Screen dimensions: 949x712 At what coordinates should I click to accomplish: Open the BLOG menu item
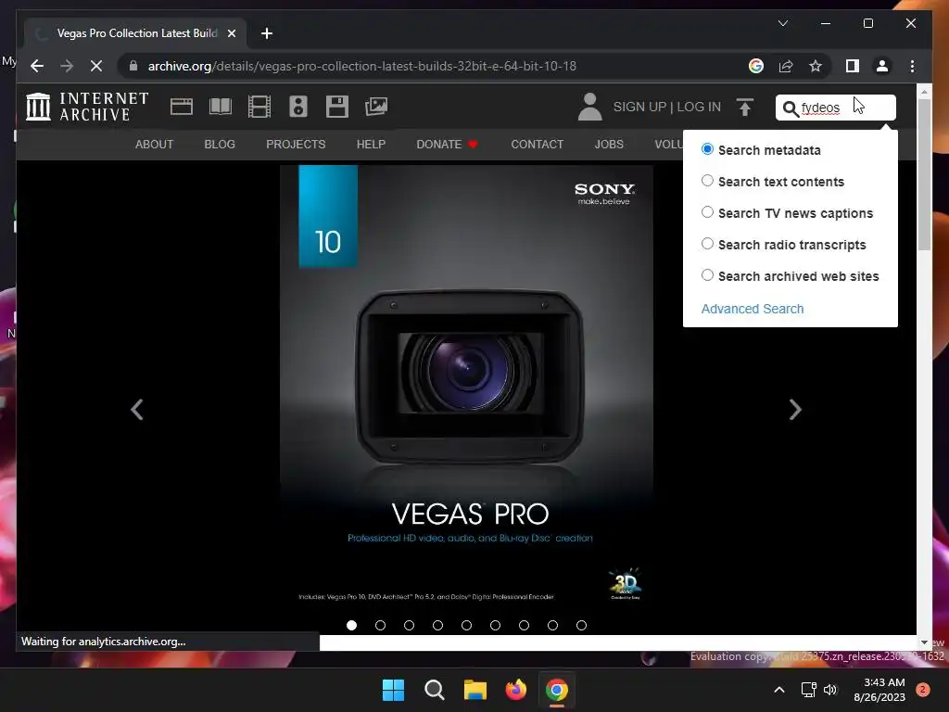(x=220, y=144)
